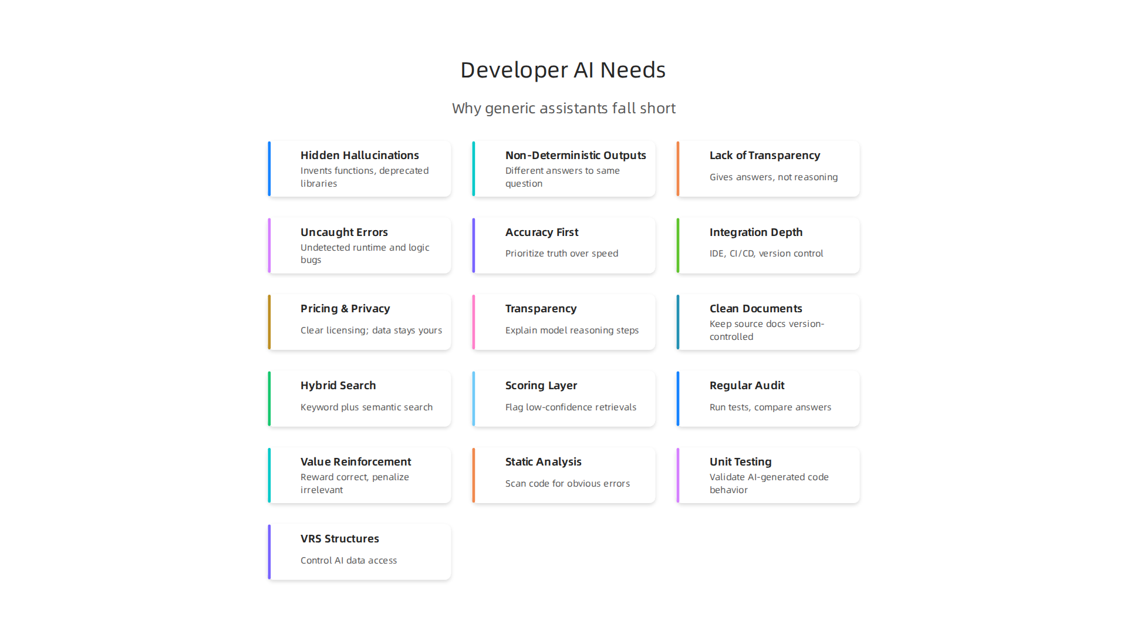
Task: Click 'Invents functions, deprecated libraries' text
Action: coord(365,177)
